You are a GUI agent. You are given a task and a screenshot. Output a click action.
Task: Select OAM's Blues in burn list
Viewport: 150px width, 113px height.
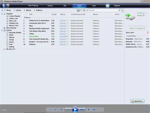click(x=130, y=44)
